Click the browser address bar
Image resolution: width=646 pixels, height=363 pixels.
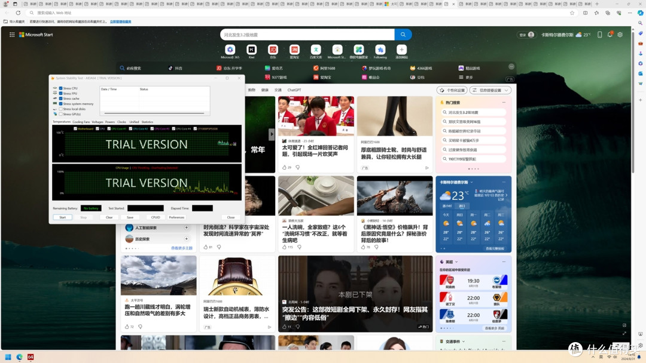301,13
